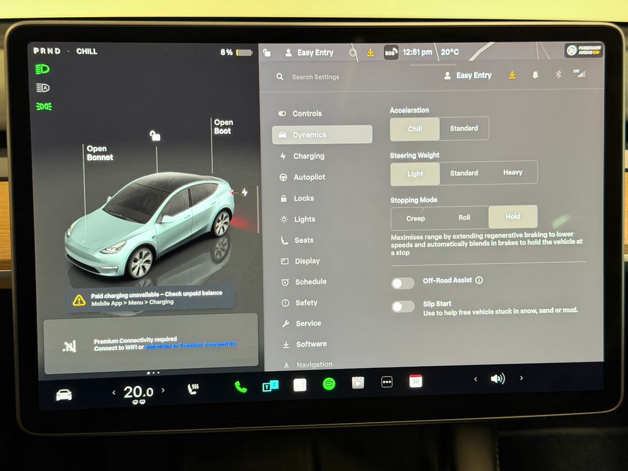Set stopping mode to Hold

(513, 216)
